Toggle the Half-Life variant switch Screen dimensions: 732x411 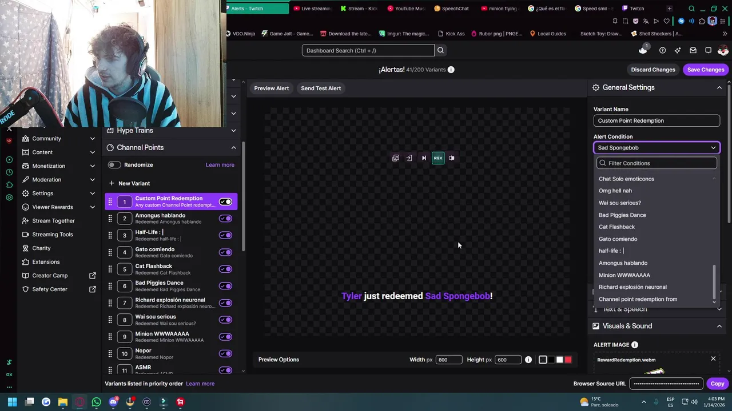(x=225, y=235)
